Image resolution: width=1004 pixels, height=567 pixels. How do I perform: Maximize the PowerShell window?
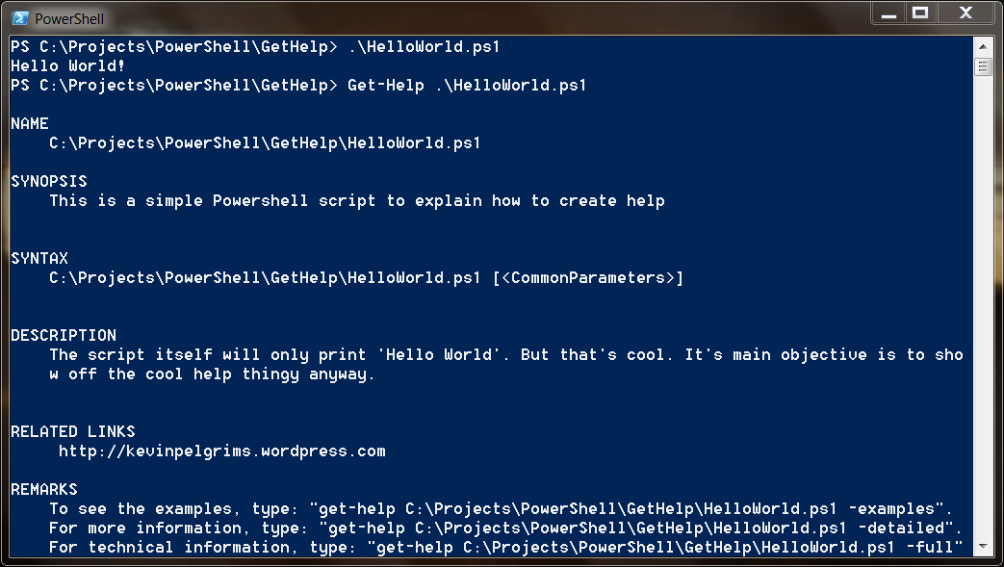(x=920, y=13)
